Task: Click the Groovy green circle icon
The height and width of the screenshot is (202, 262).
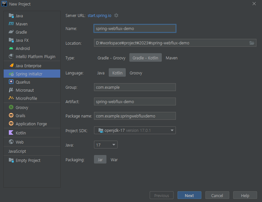Action: pos(11,107)
